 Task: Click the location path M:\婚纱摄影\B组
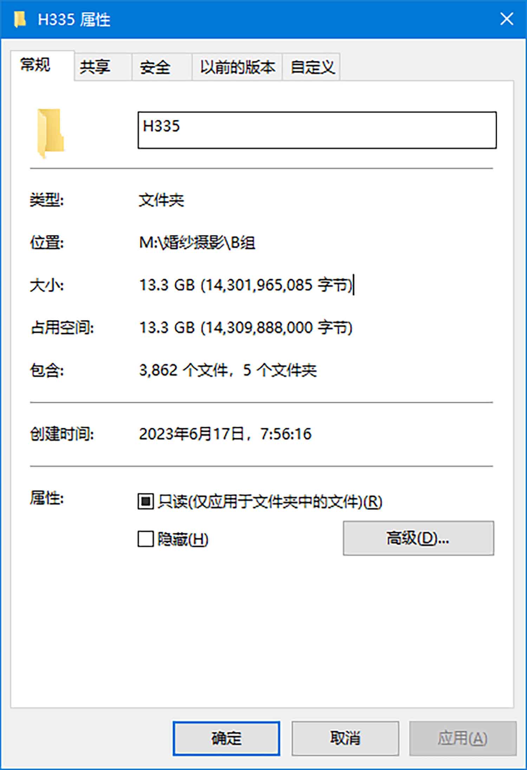[197, 242]
